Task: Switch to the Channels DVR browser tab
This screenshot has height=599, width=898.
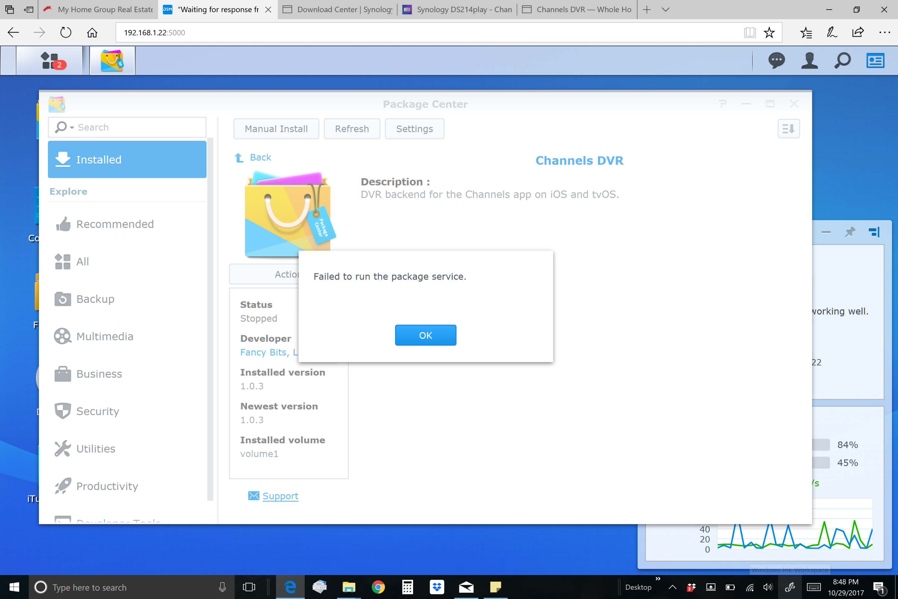Action: coord(577,10)
